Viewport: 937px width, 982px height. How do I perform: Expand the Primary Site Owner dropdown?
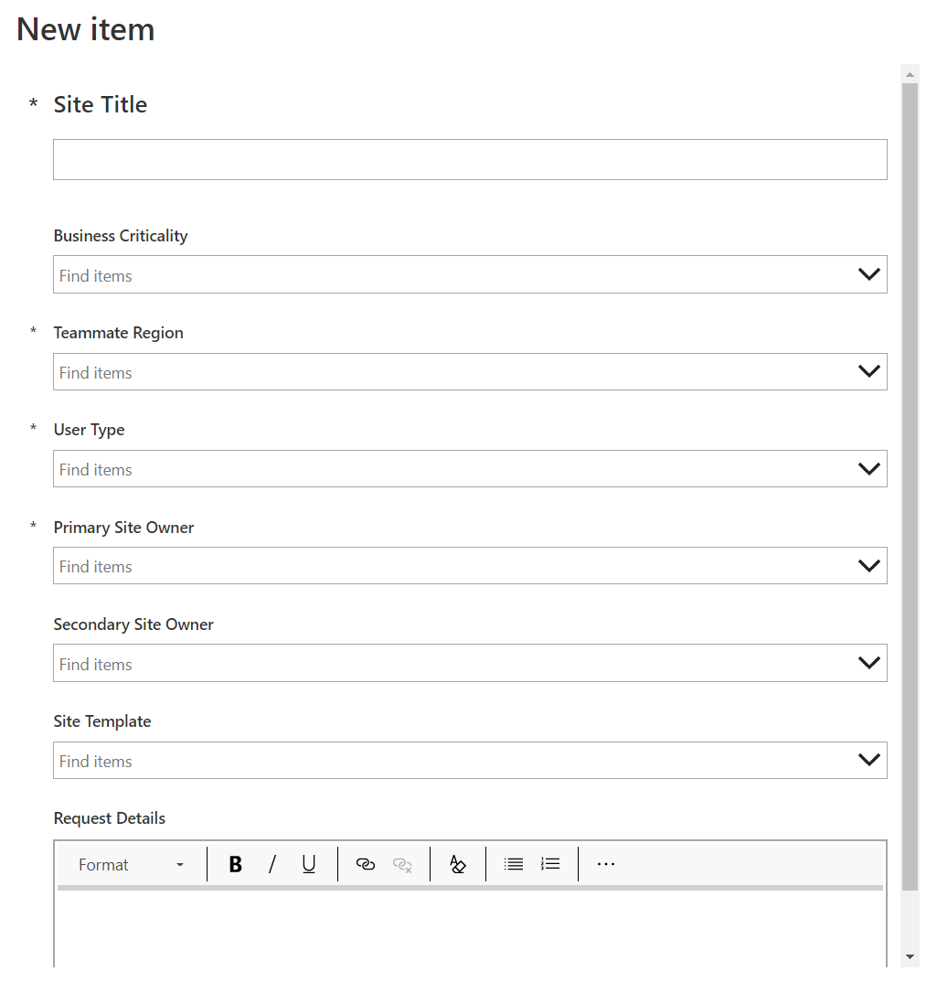point(868,565)
